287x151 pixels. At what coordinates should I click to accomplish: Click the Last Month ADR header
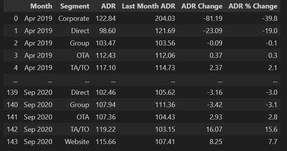149,6
